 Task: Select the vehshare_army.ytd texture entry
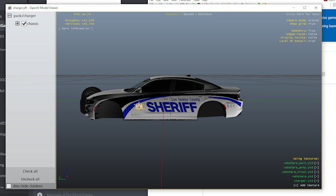[x=298, y=167]
